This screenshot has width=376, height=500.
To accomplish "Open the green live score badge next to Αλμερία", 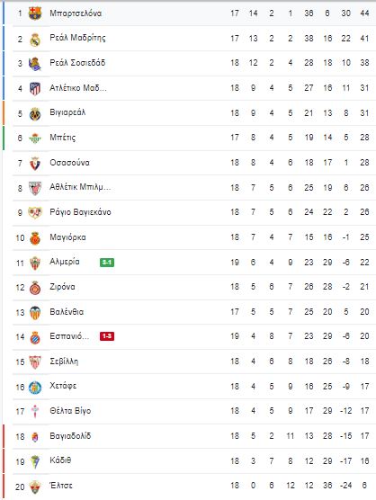I will pos(107,263).
